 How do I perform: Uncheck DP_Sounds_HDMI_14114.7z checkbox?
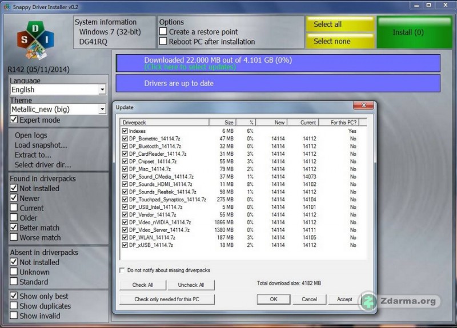tap(125, 184)
